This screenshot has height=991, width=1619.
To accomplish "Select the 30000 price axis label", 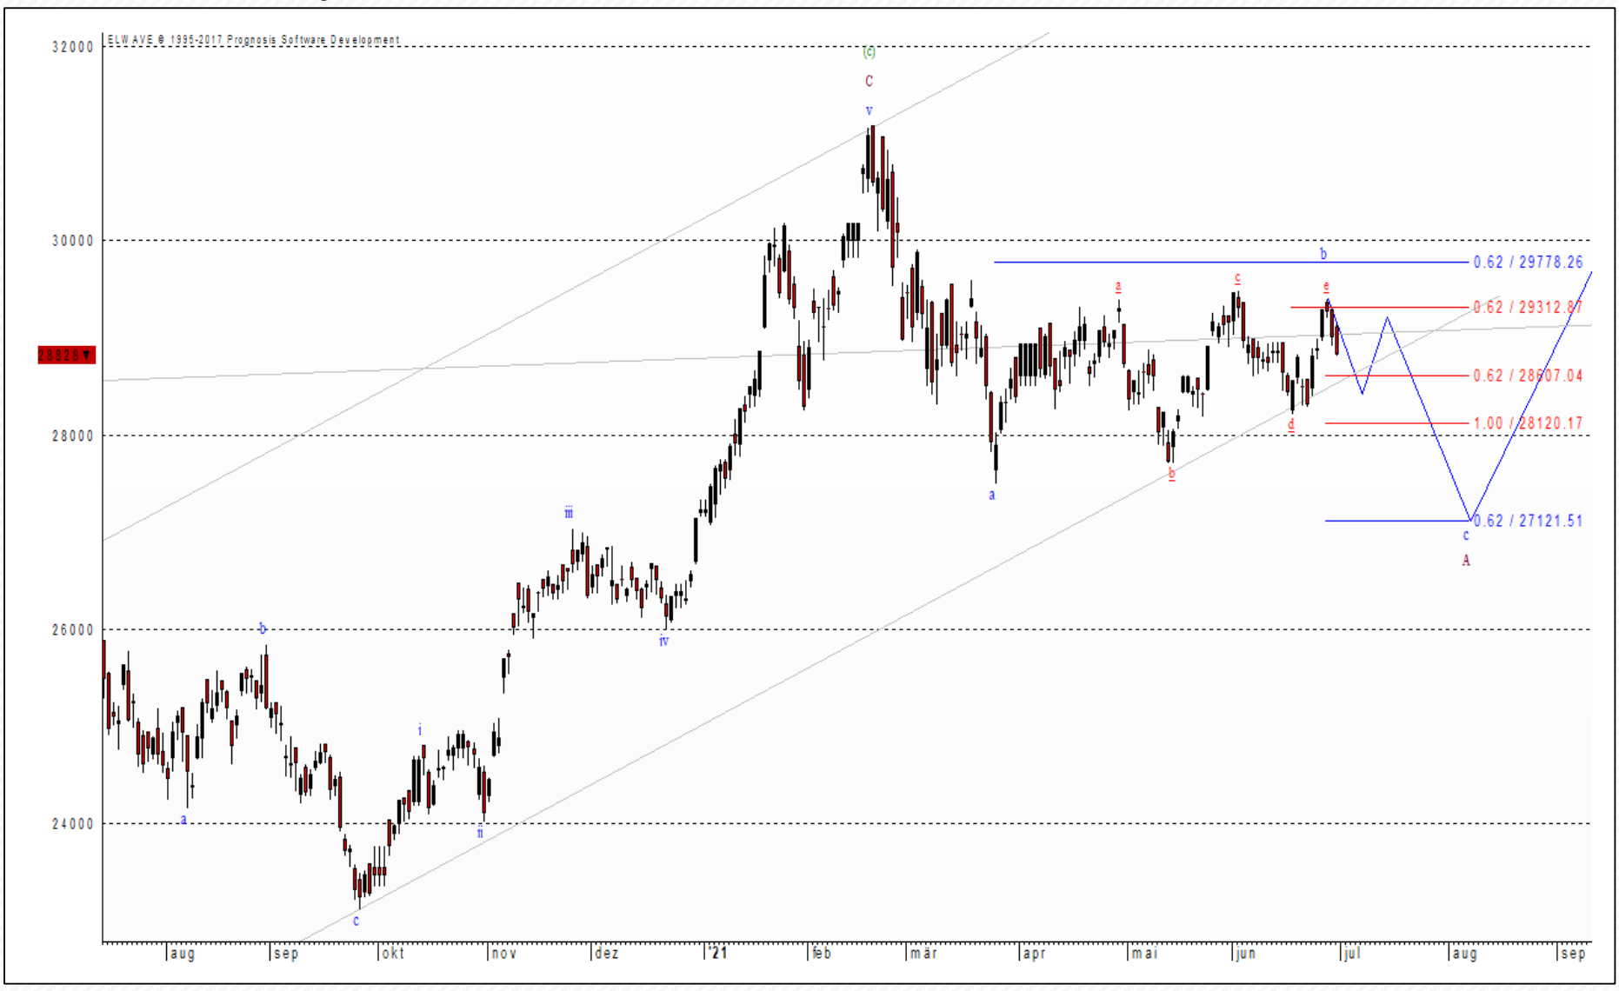I will tap(73, 241).
